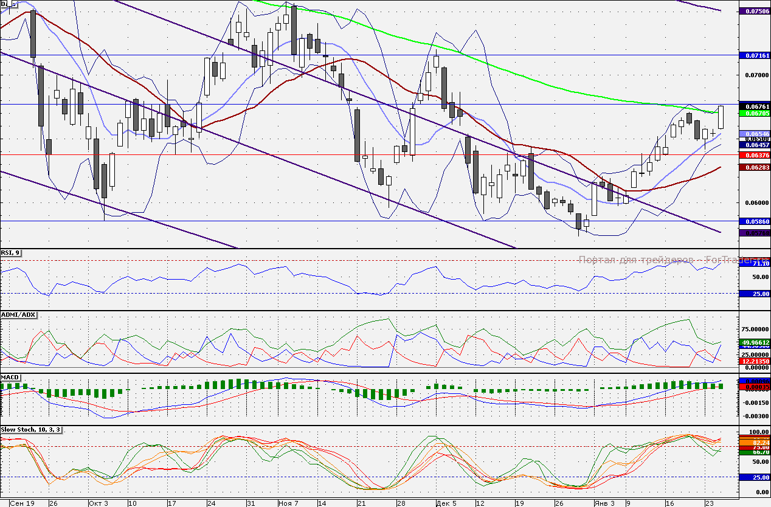The height and width of the screenshot is (507, 771).
Task: Click the Сен 19 date on time axis
Action: pos(22,503)
